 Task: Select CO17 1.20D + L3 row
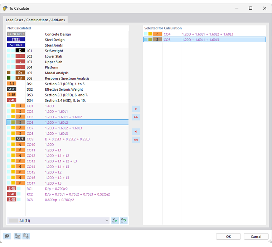coord(67,183)
